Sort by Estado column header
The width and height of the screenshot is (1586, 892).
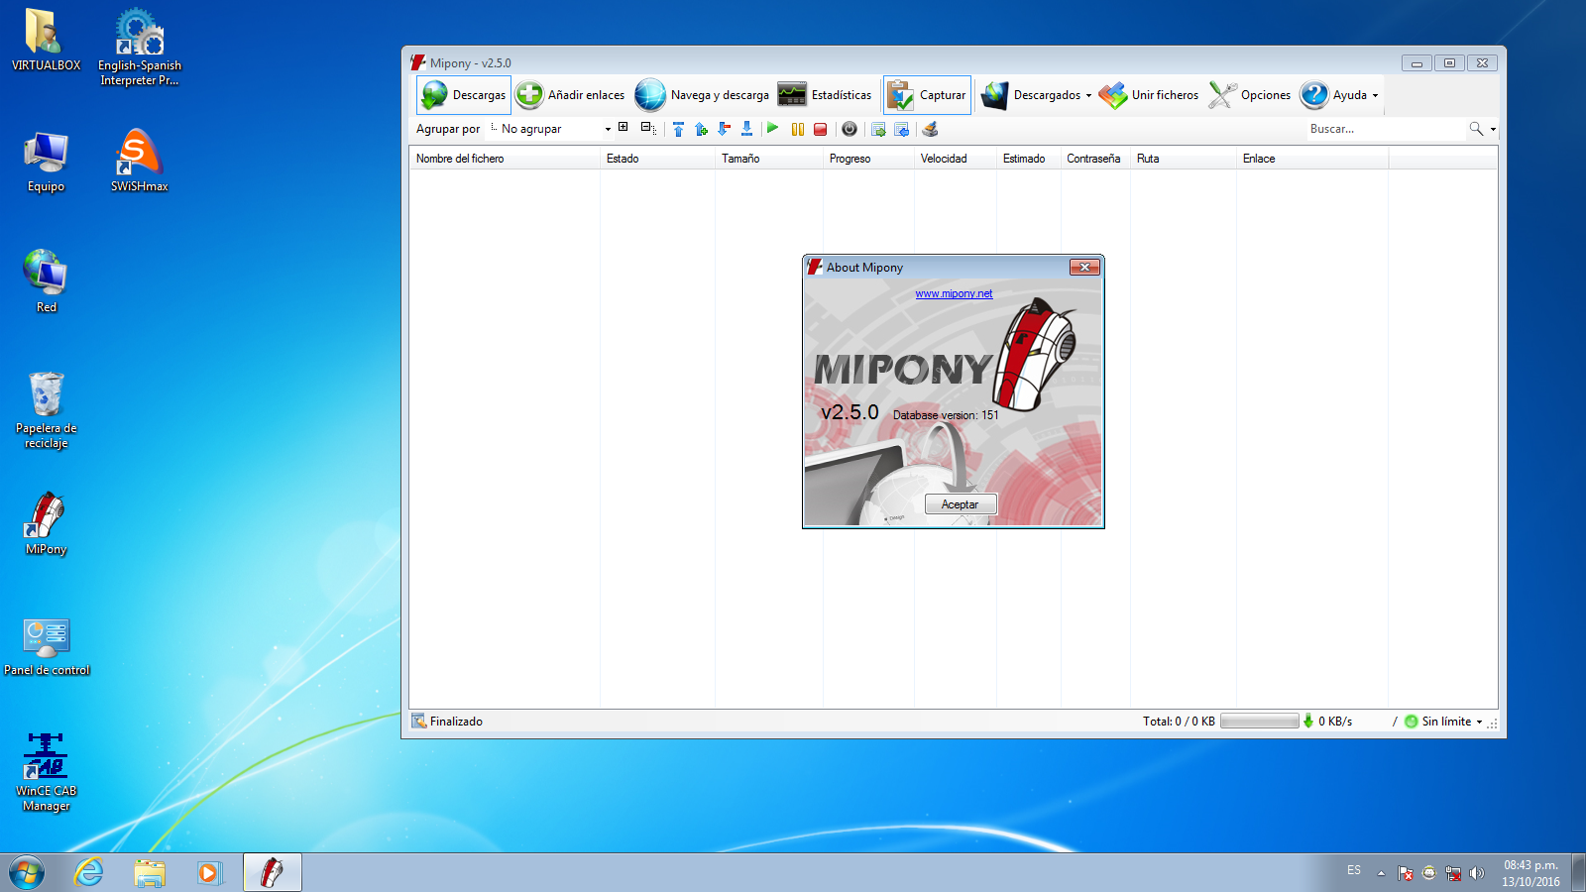pyautogui.click(x=657, y=159)
